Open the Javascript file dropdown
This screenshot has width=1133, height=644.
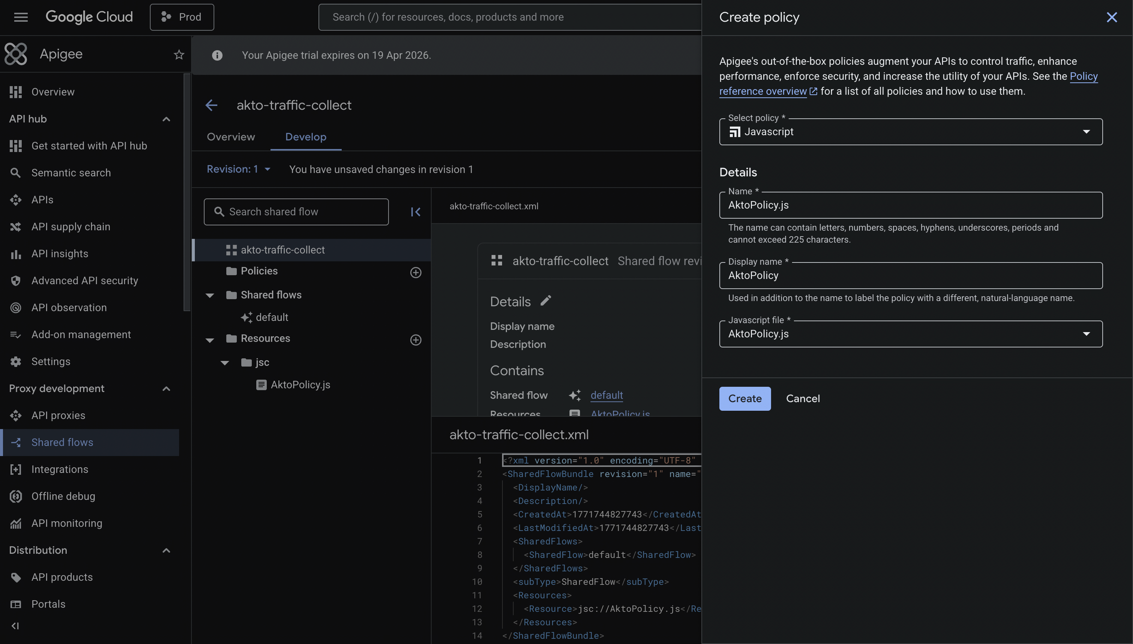point(910,334)
